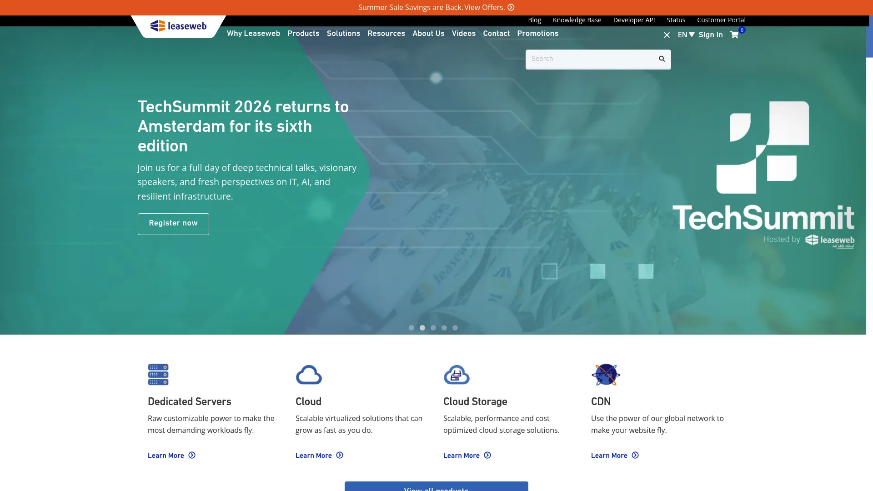Image resolution: width=873 pixels, height=491 pixels.
Task: Click the Dedicated Servers icon
Action: point(158,375)
